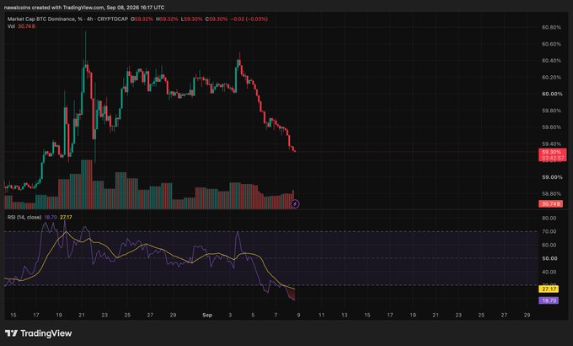Click the red 30.74 B volume badge
The width and height of the screenshot is (573, 346).
550,204
